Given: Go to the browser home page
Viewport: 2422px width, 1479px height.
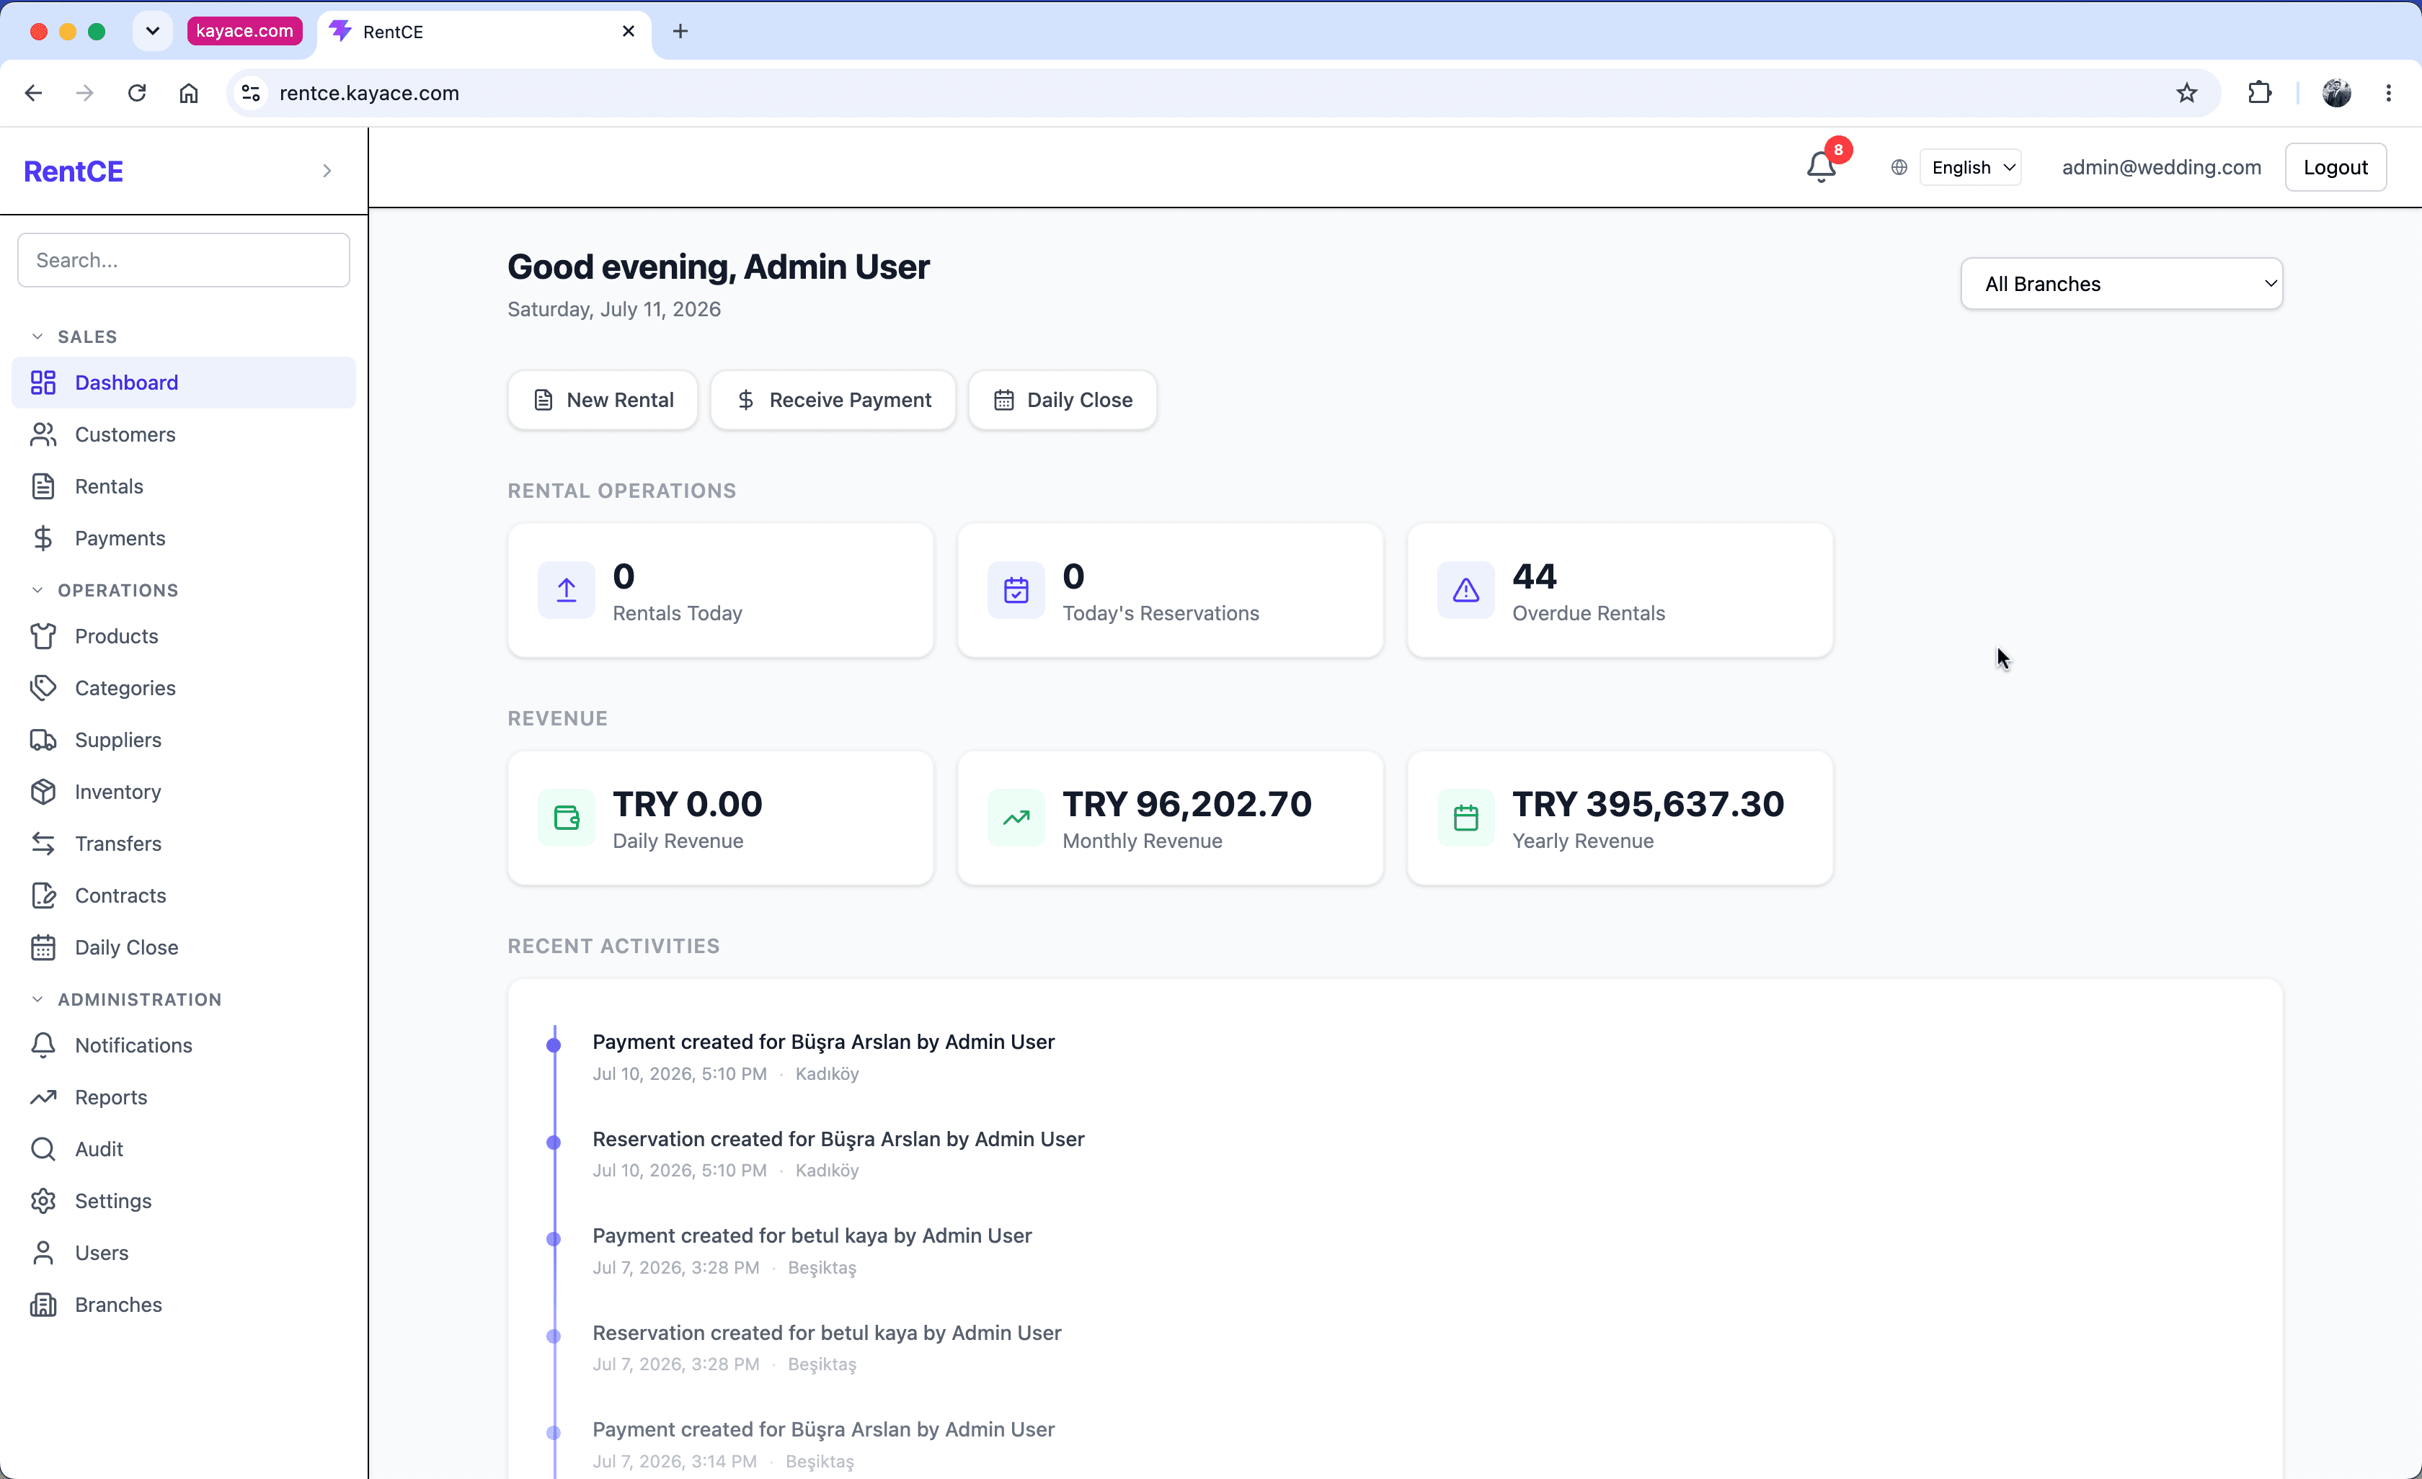Looking at the screenshot, I should pyautogui.click(x=189, y=92).
